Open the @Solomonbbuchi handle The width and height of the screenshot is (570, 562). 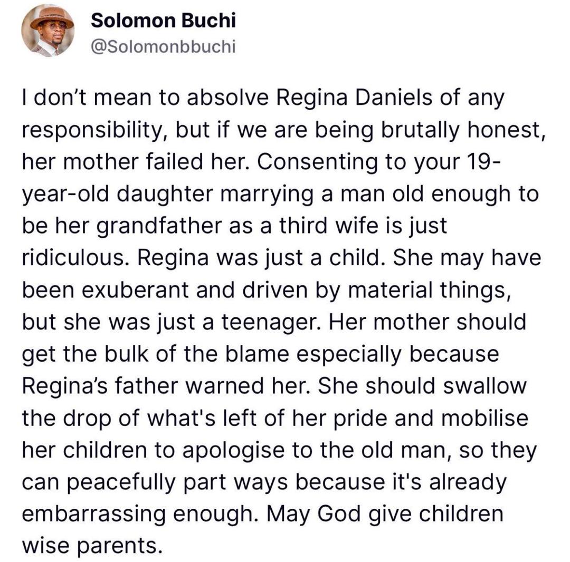(x=163, y=47)
